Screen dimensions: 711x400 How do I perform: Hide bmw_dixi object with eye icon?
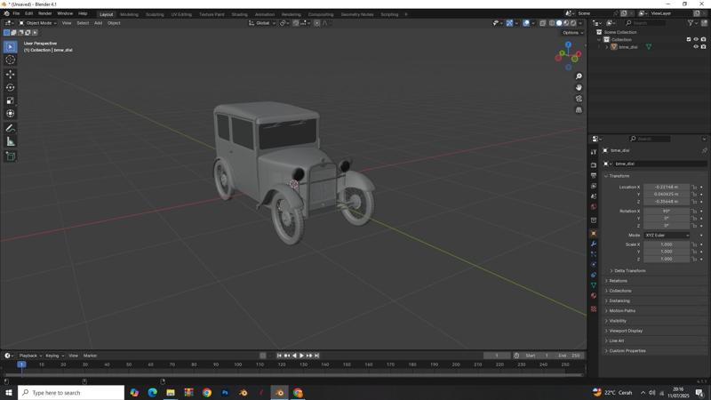point(696,46)
